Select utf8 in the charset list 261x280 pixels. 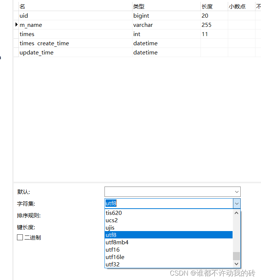(x=169, y=235)
